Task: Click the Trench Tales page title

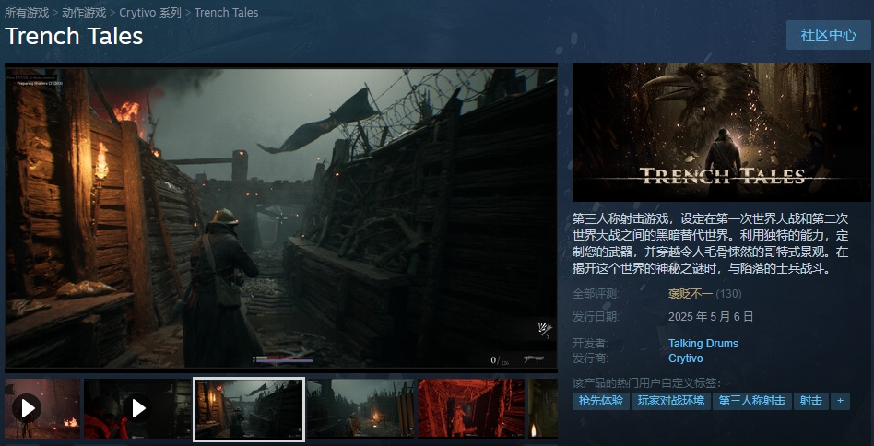Action: 74,36
